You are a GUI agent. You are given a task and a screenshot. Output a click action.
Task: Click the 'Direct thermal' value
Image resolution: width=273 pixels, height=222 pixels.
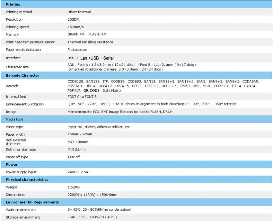click(79, 12)
